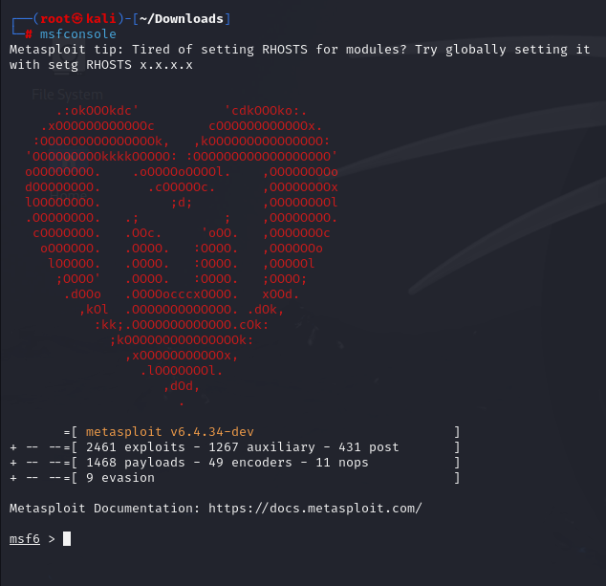Select the 'msfconsole' command text

click(78, 34)
